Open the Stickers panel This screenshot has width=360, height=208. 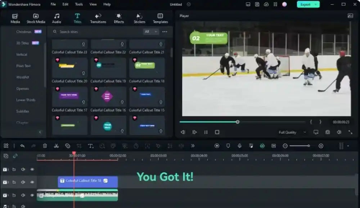(139, 18)
